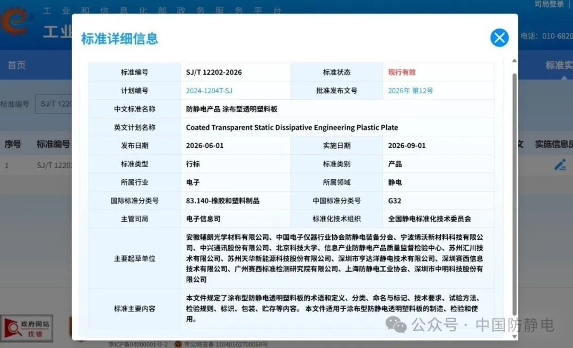Click the 现行有效 status text
The width and height of the screenshot is (573, 348).
(x=402, y=72)
